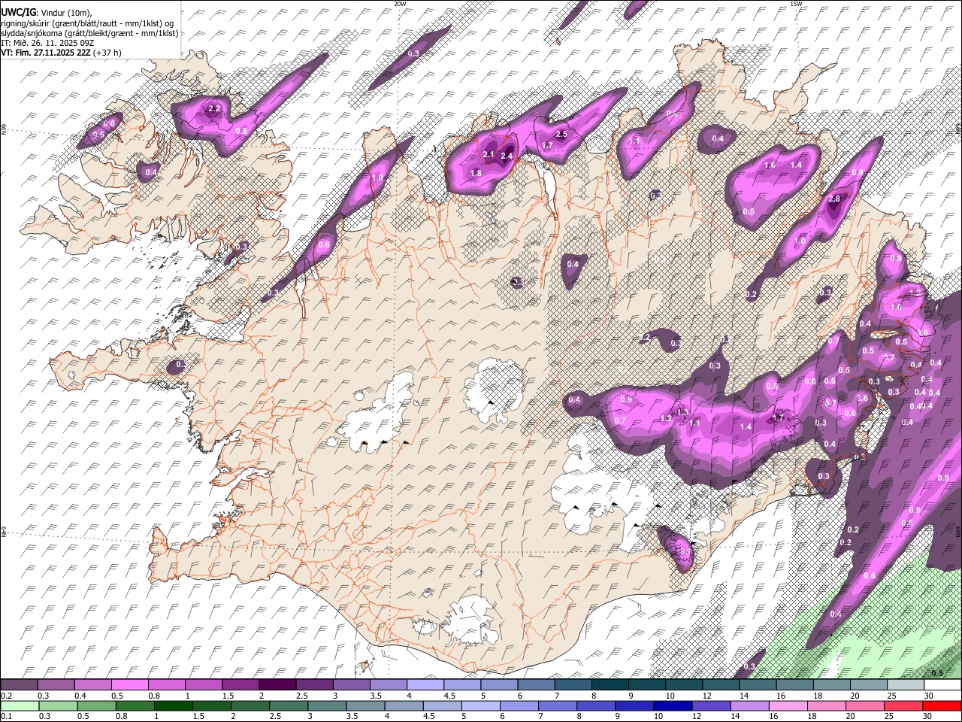962x722 pixels.
Task: Click the '20W' longitude label
Action: pos(400,4)
